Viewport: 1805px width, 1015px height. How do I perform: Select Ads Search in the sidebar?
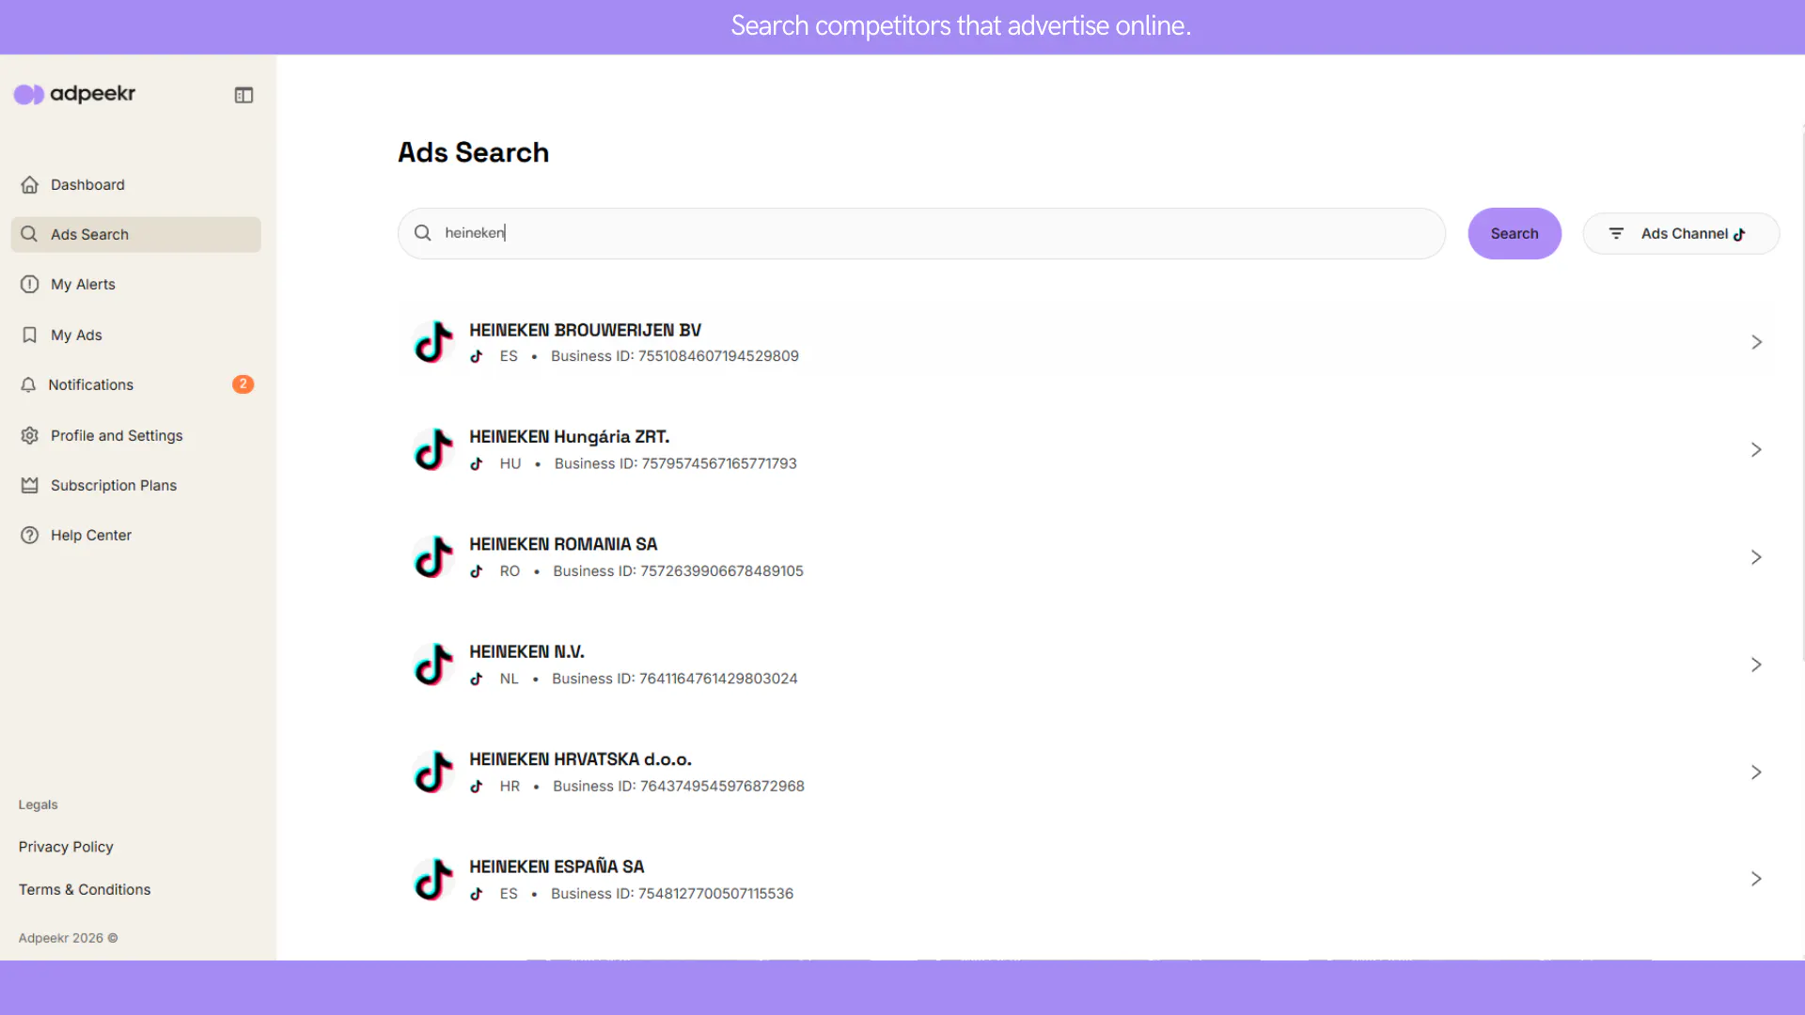click(x=135, y=235)
